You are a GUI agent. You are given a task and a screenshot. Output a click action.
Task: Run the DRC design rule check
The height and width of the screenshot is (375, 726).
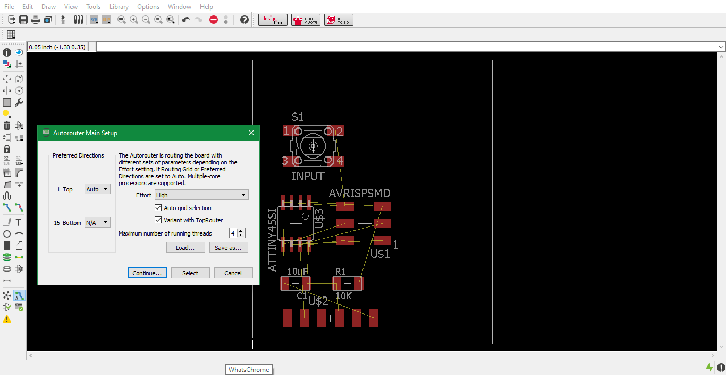click(19, 307)
